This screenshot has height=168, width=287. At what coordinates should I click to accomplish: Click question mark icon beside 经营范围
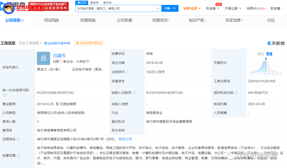(x=18, y=155)
